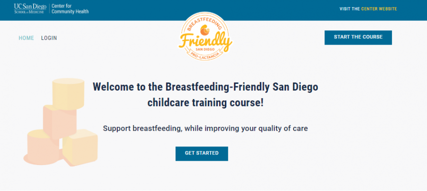Viewport: 427px width, 191px height.
Task: Open the Login menu item
Action: (x=49, y=38)
